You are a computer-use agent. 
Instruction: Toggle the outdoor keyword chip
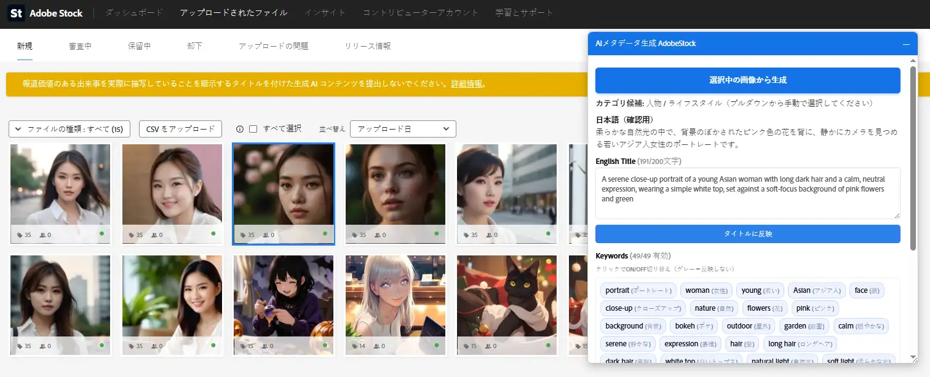pos(747,326)
